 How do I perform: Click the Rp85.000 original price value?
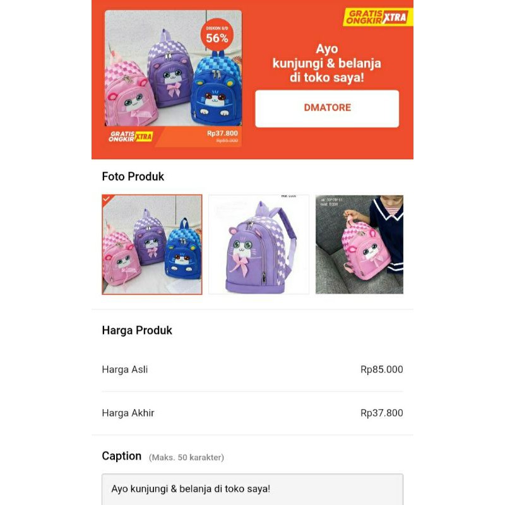pos(382,369)
